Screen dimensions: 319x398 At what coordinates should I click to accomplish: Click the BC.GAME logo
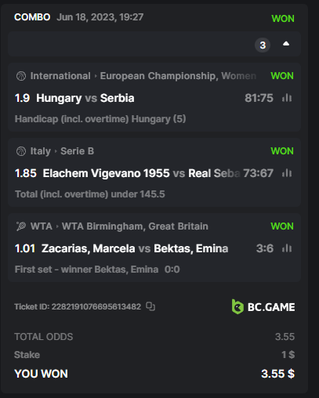[x=263, y=307]
